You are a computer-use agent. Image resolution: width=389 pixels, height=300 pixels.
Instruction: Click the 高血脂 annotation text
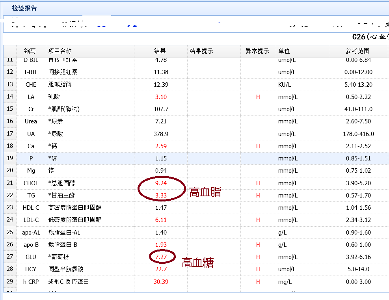click(x=204, y=191)
